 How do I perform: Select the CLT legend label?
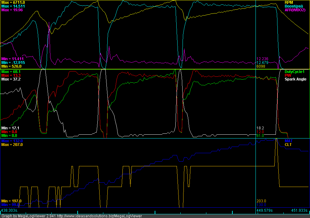click(288, 145)
